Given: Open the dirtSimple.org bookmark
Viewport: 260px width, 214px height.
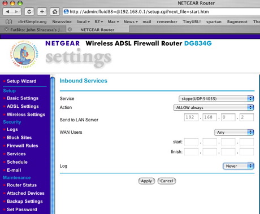Looking at the screenshot, I should point(32,21).
